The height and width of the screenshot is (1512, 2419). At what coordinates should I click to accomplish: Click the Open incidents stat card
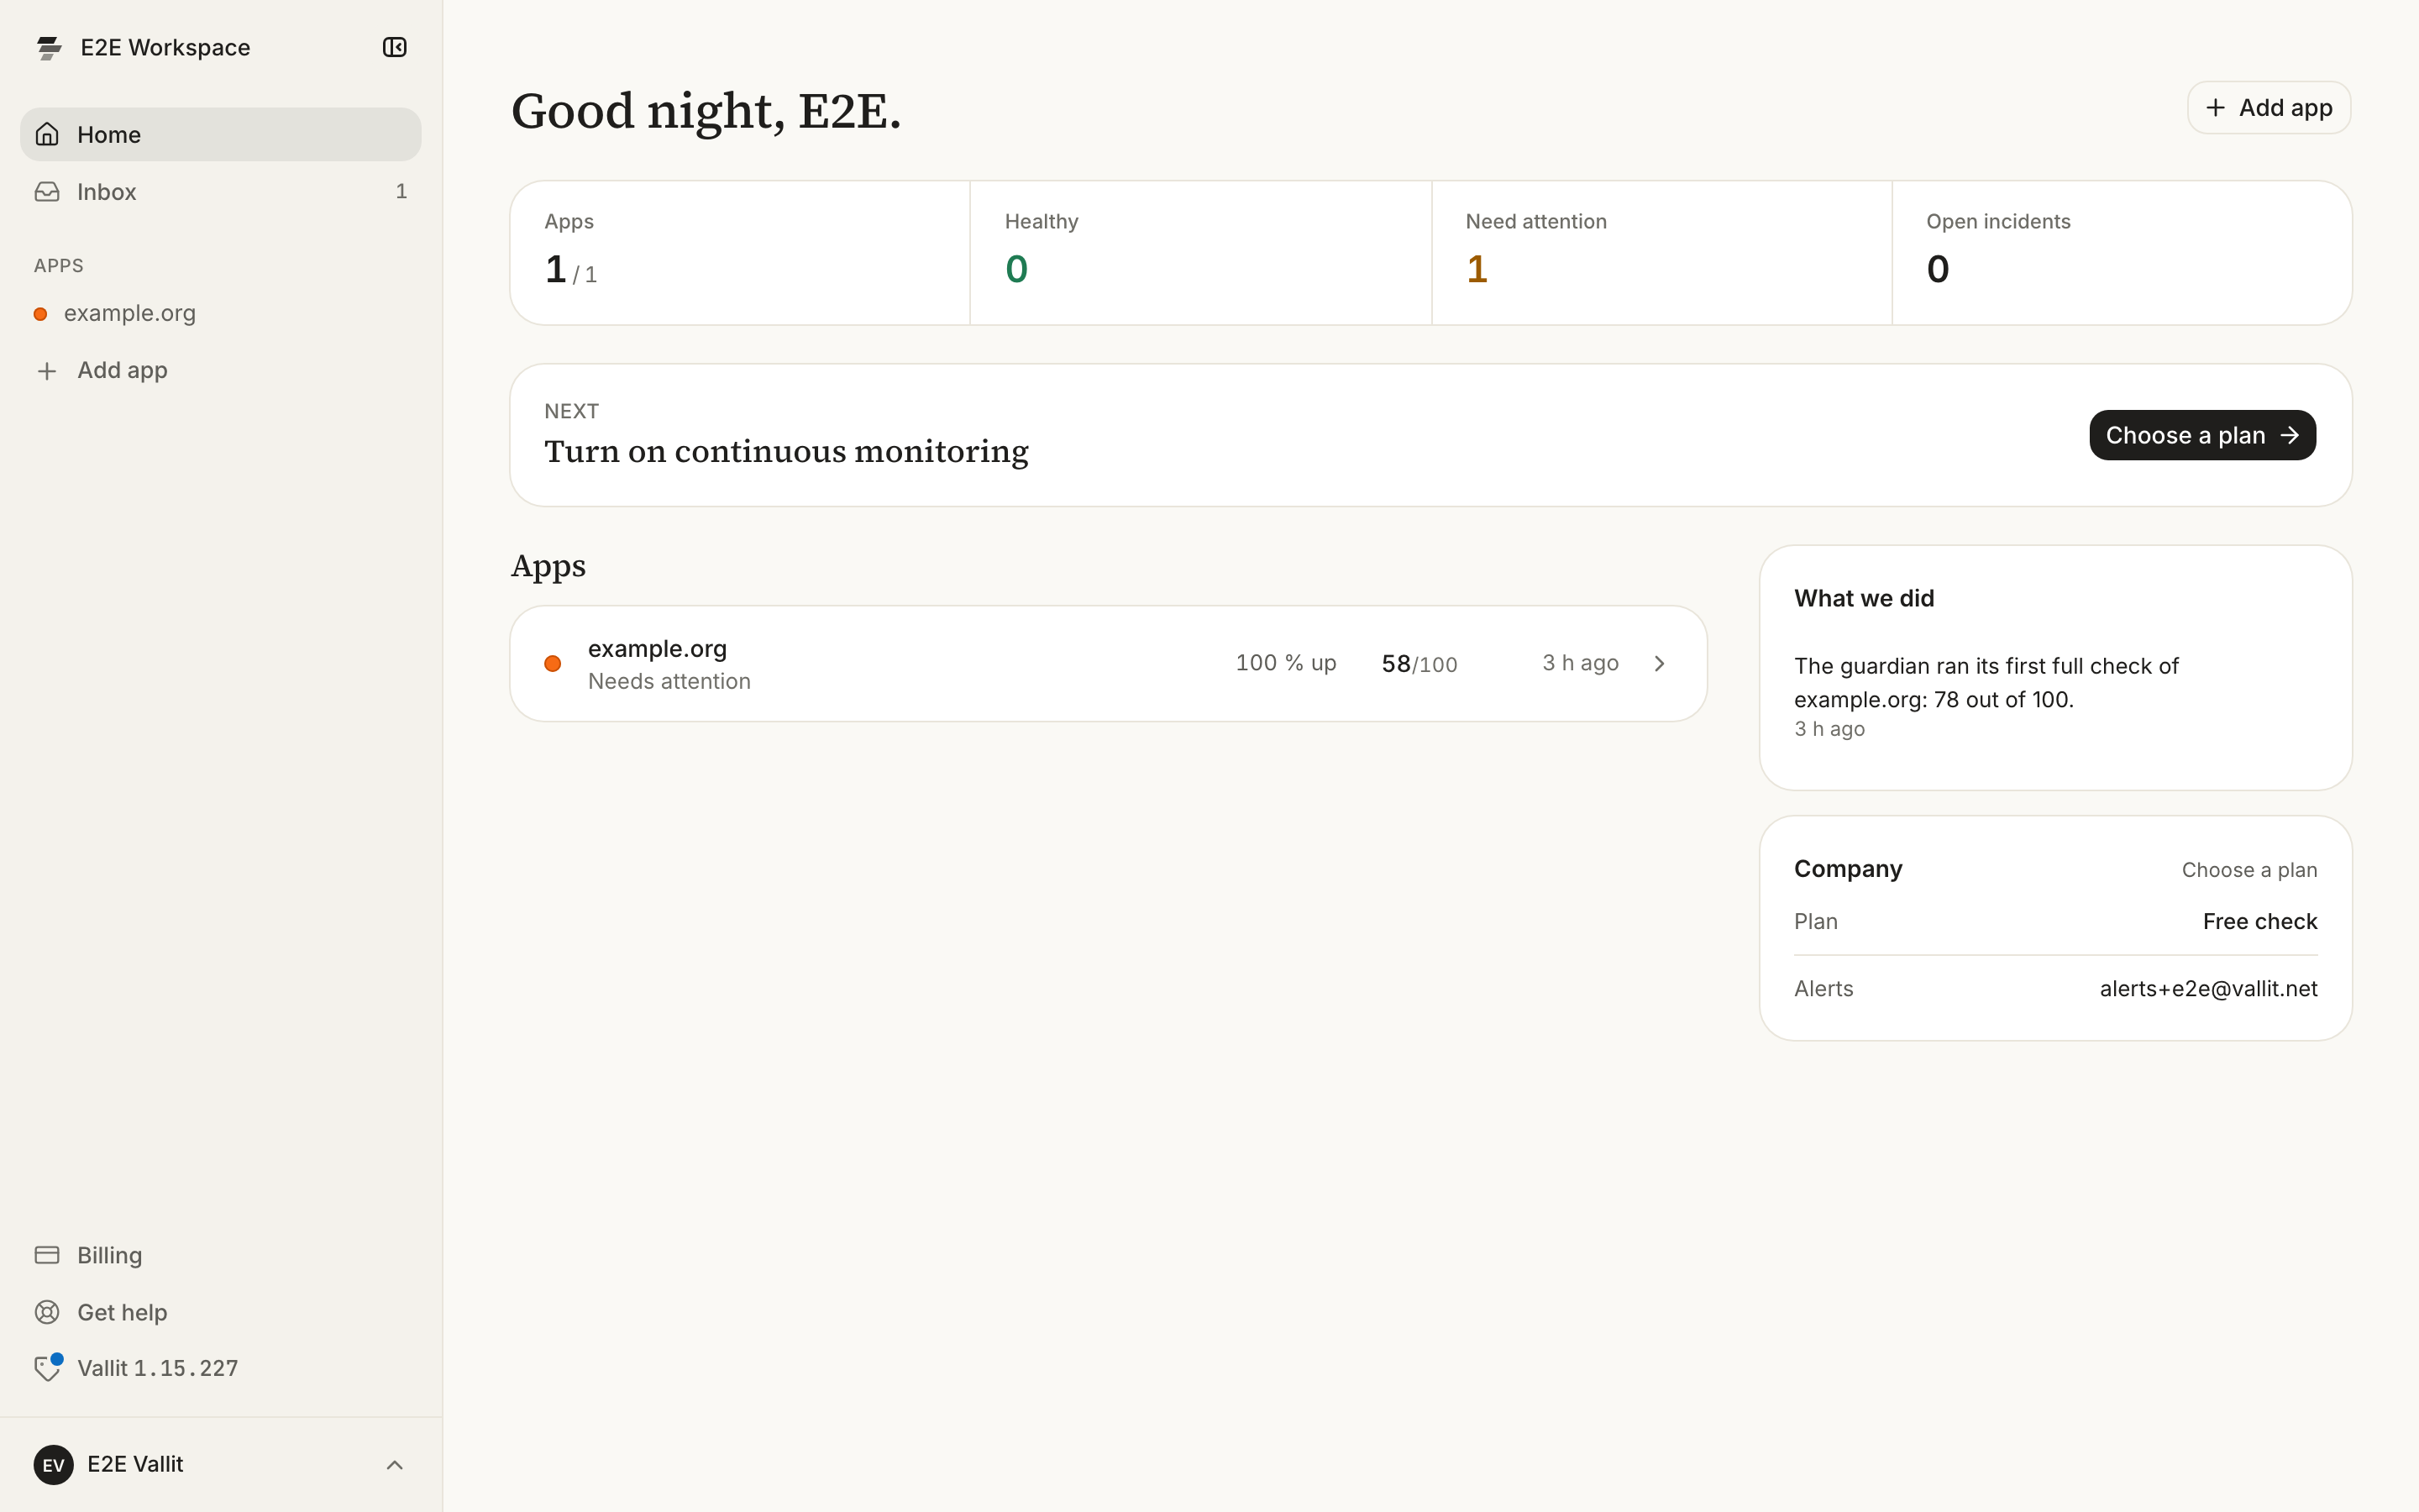point(2123,253)
